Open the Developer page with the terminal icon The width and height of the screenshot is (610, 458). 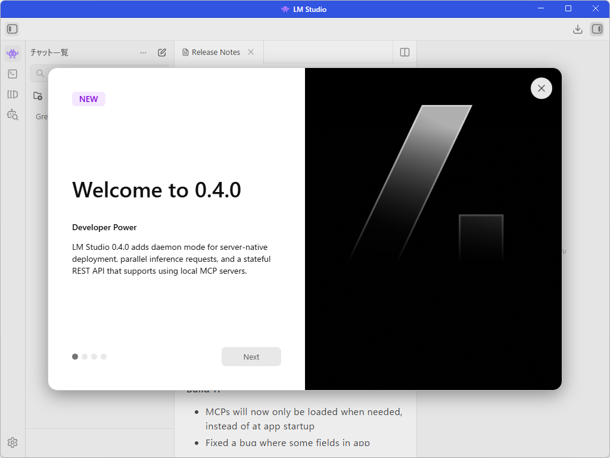click(13, 73)
